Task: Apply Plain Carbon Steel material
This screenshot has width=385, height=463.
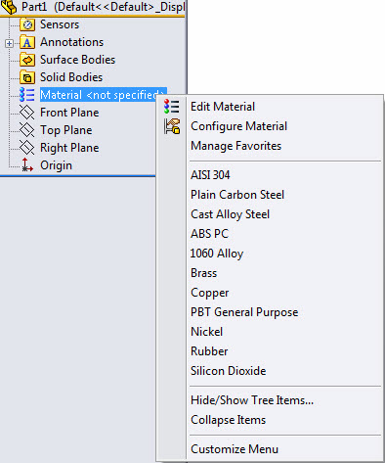Action: pyautogui.click(x=237, y=195)
